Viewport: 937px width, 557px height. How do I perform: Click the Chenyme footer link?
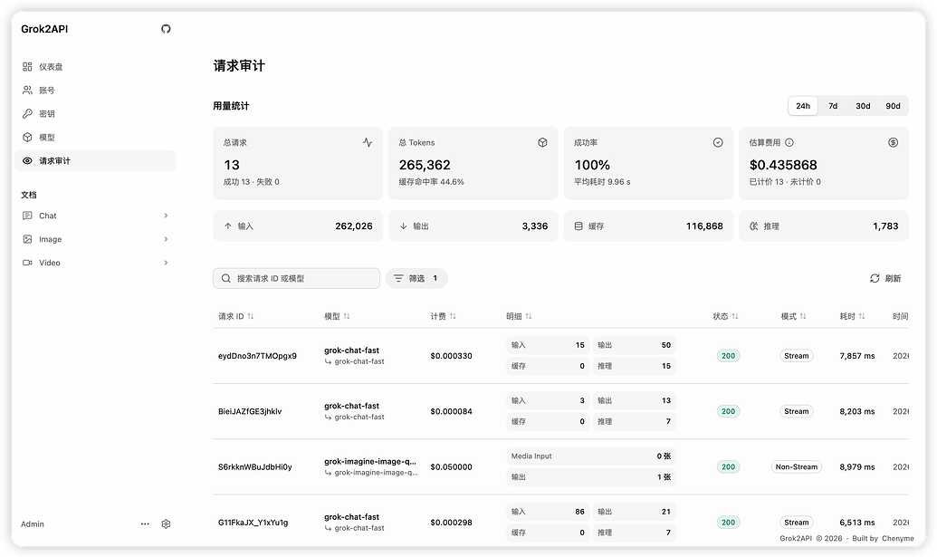click(897, 539)
